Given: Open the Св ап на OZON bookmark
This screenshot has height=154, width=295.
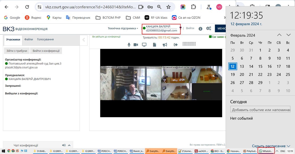Looking at the screenshot, I should pyautogui.click(x=186, y=18).
